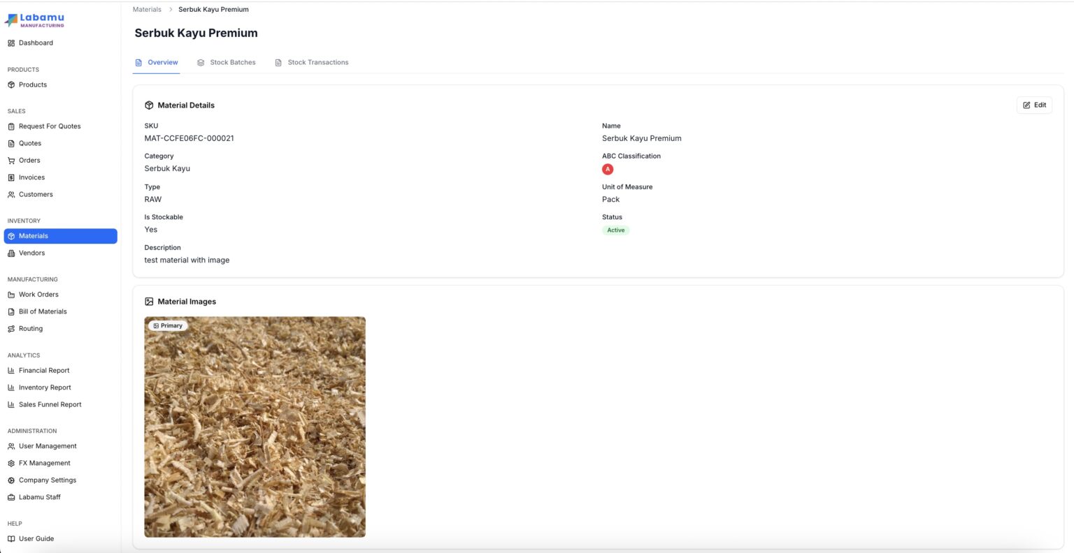Open the Stock Transactions tab
Viewport: 1074px width, 553px height.
(312, 63)
